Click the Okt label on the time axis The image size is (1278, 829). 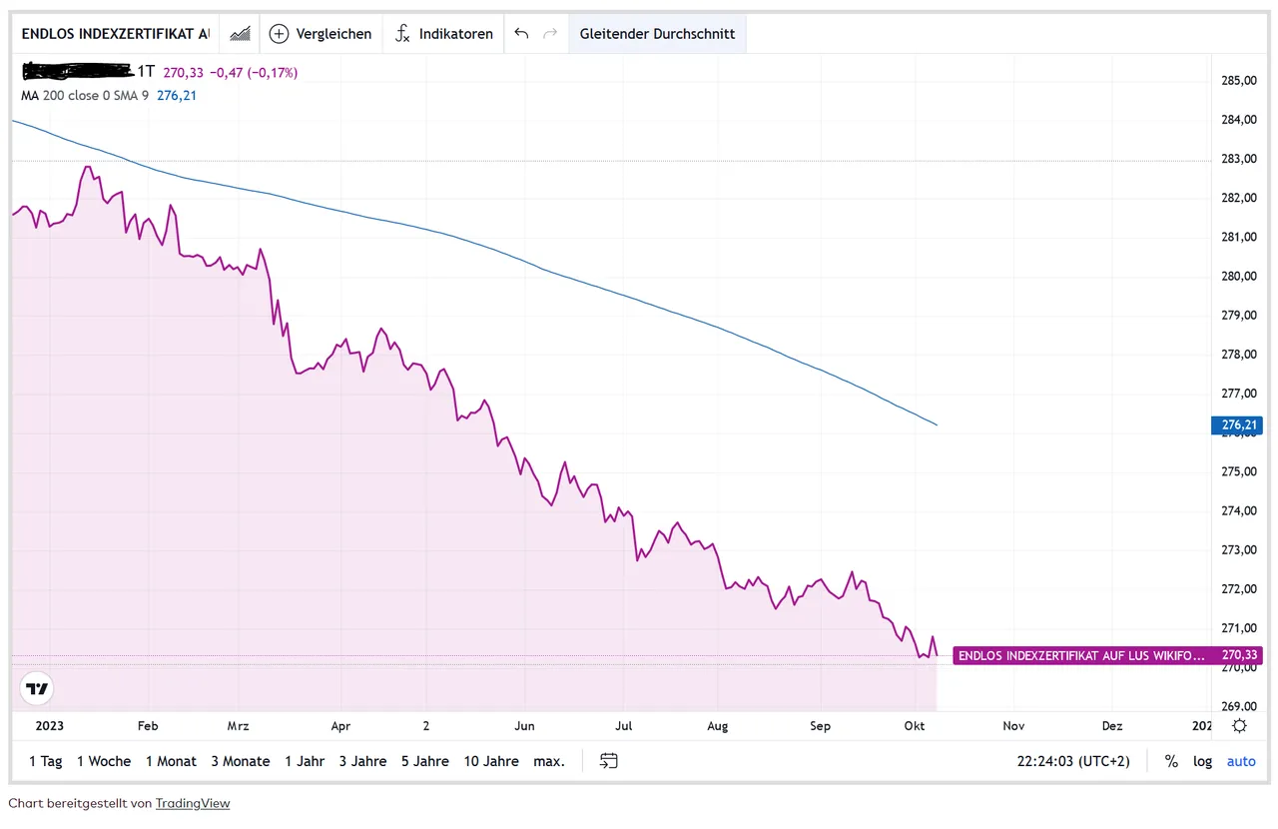click(915, 726)
